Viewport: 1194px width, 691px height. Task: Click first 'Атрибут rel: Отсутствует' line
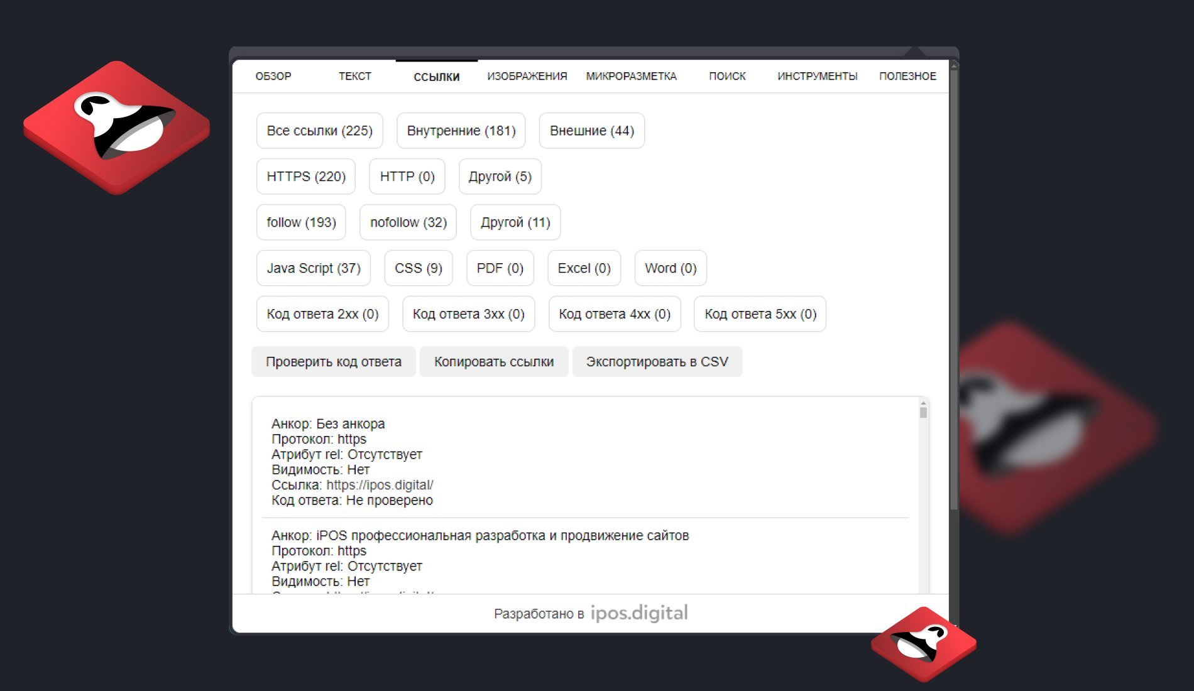347,455
